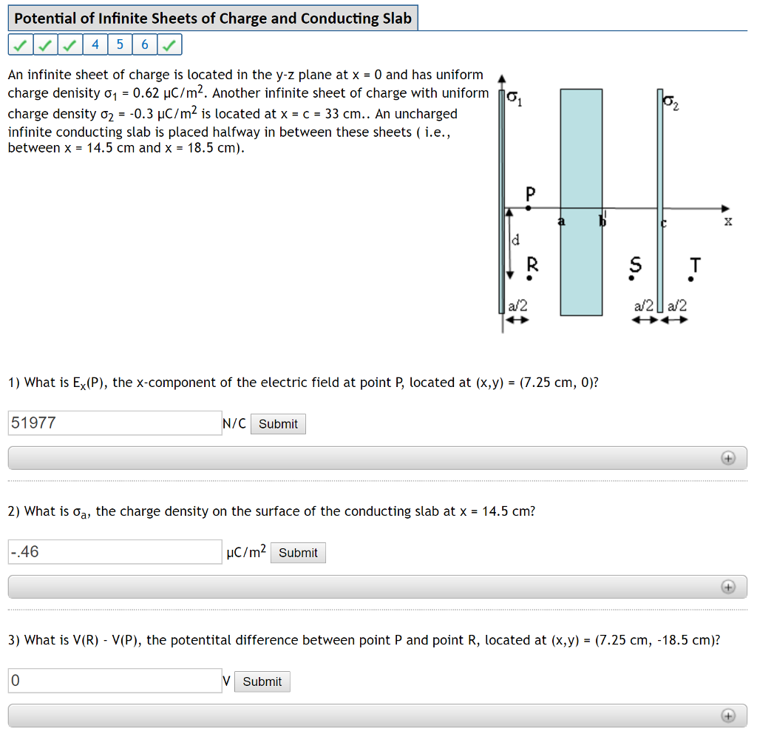The image size is (757, 737).
Task: Click the answer field containing -.46
Action: tap(115, 552)
